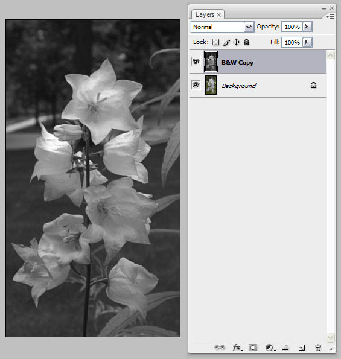Hide the B&W Copy layer
Viewport: 341px width, 359px height.
196,62
